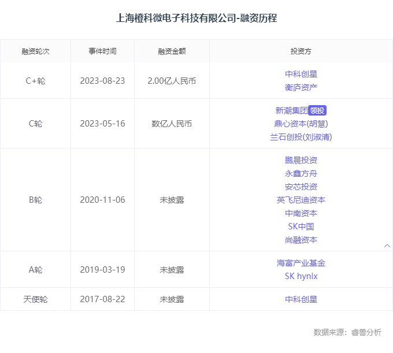Select amount 2.00亿人民币
The image size is (393, 353).
[x=172, y=81]
